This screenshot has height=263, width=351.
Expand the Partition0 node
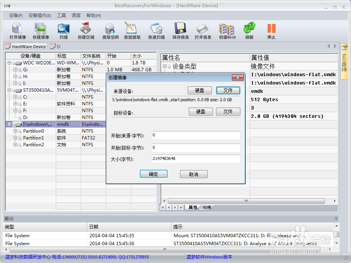click(x=15, y=131)
